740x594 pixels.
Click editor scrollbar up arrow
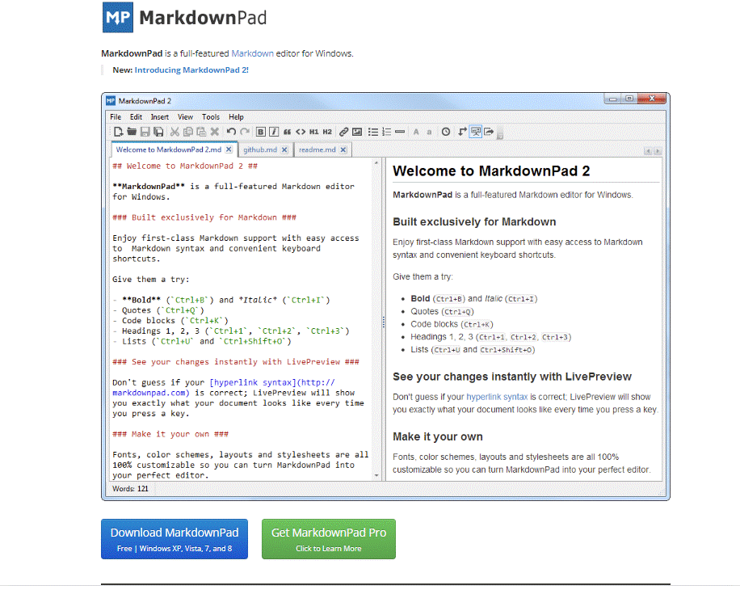[x=376, y=163]
